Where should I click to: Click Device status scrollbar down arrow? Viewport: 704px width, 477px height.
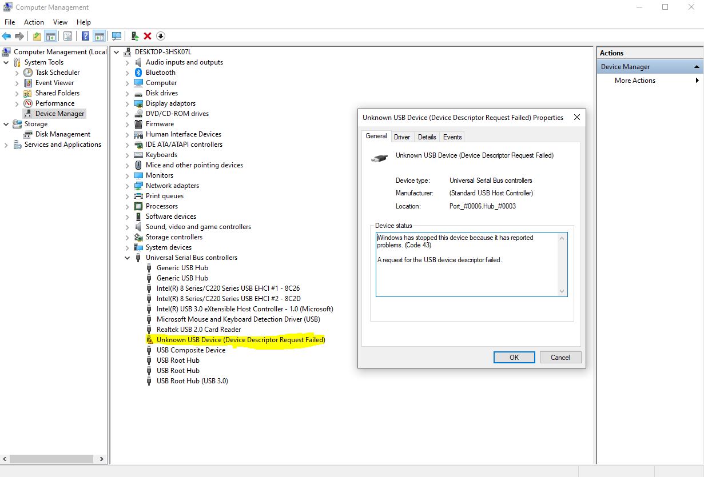tap(562, 291)
